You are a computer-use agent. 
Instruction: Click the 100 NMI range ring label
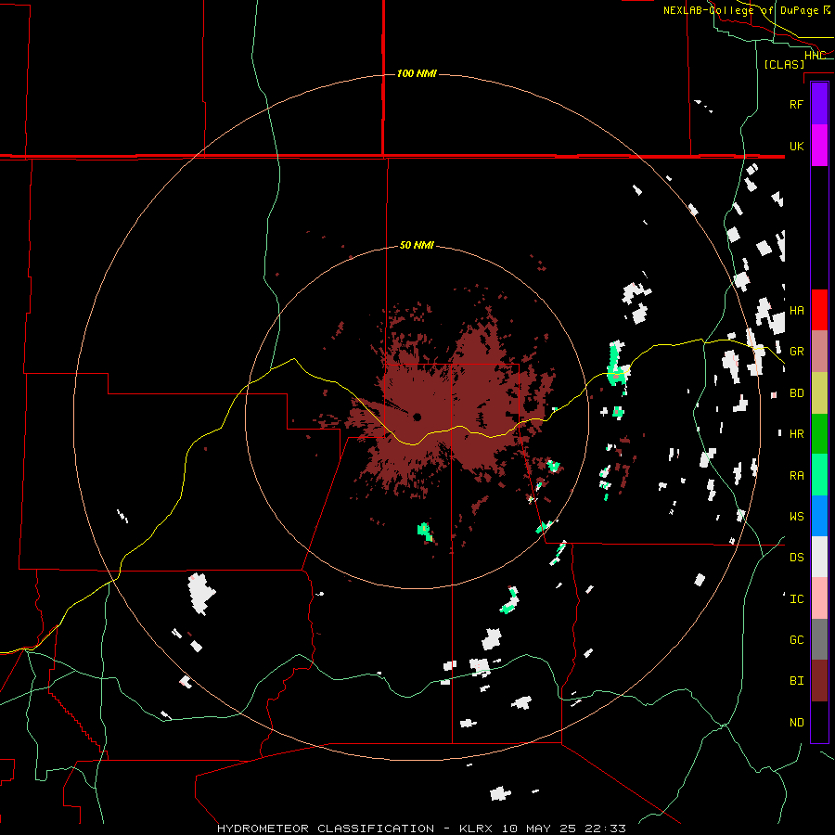point(417,73)
